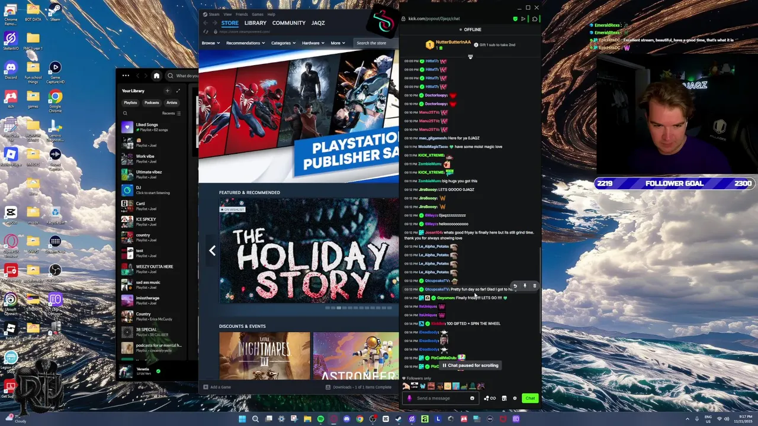The image size is (758, 426).
Task: Open ICE SPICEY playlist
Action: [x=154, y=222]
